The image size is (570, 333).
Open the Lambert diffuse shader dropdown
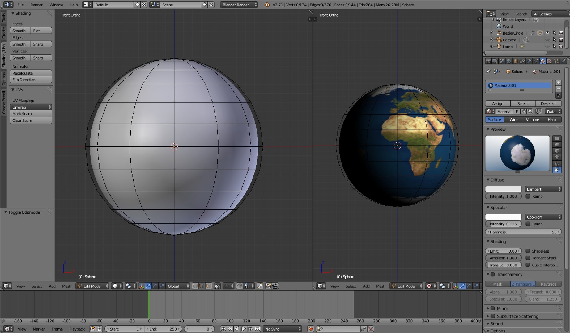tap(543, 189)
